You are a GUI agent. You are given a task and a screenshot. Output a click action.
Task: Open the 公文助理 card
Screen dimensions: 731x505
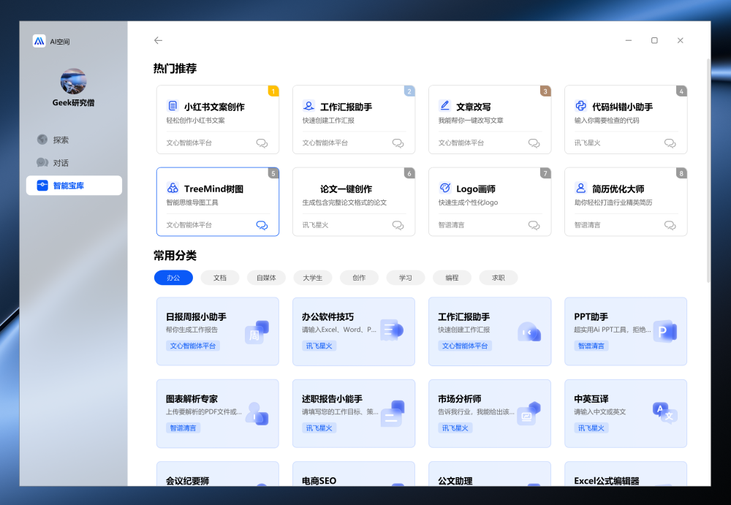point(490,474)
